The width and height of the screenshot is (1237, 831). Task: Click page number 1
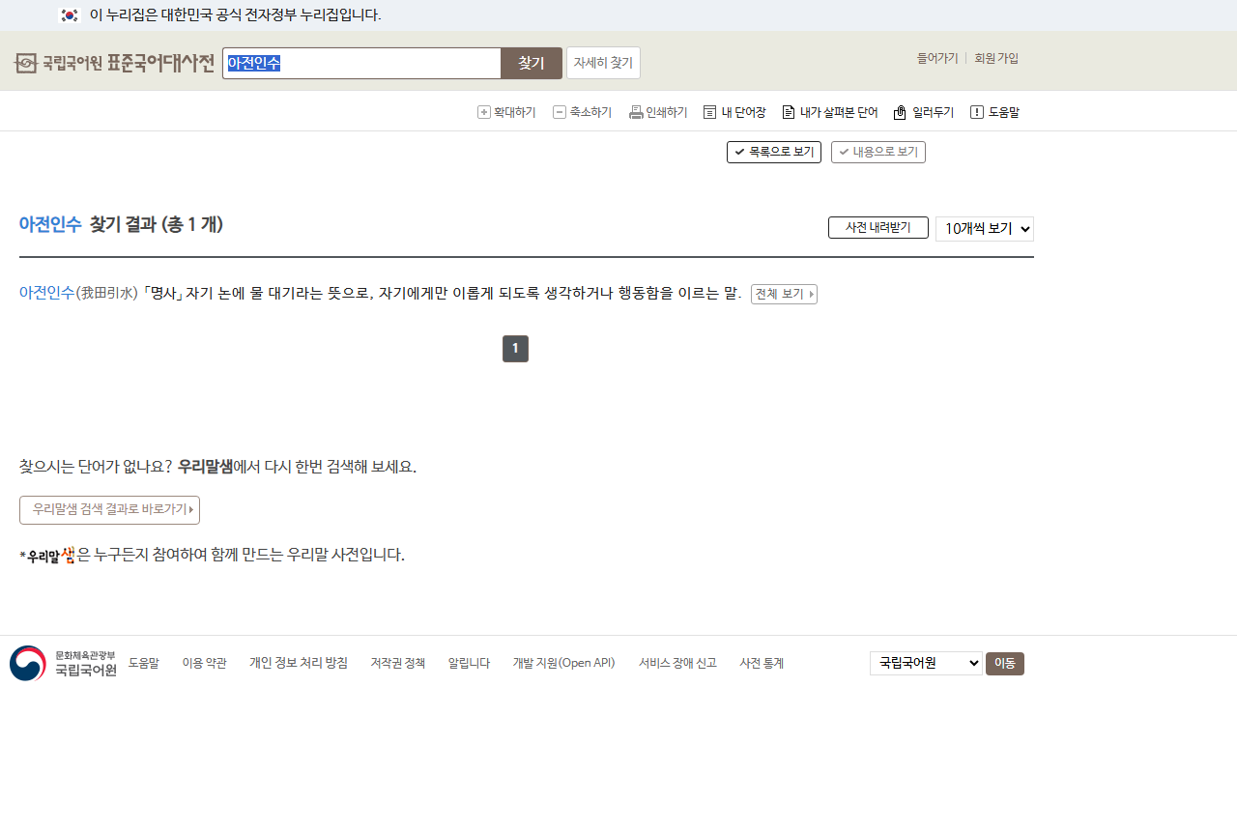(515, 349)
